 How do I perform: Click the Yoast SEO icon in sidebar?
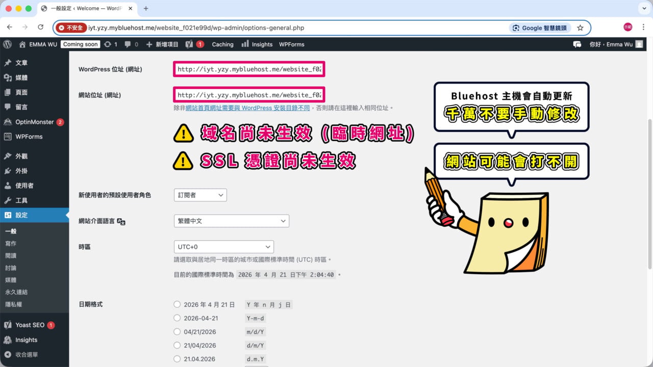click(x=8, y=325)
